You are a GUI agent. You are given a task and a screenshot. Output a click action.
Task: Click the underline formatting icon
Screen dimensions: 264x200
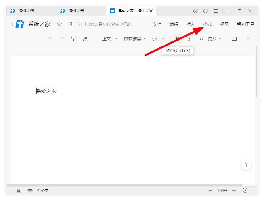click(x=201, y=39)
